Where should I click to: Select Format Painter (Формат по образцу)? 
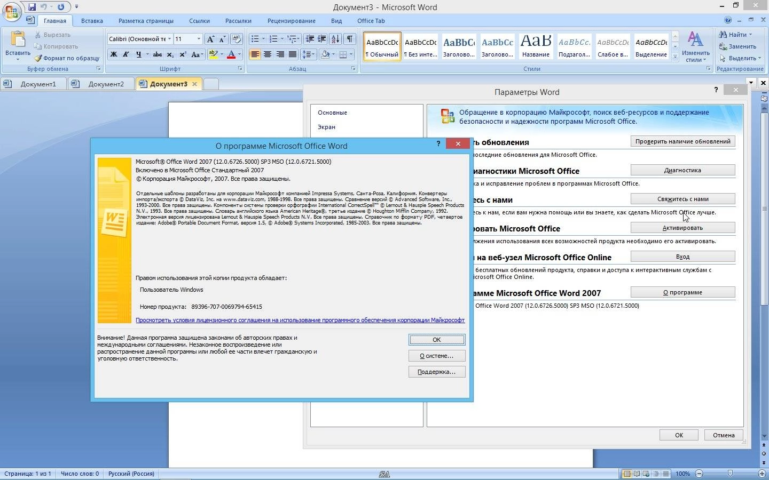[x=67, y=58]
